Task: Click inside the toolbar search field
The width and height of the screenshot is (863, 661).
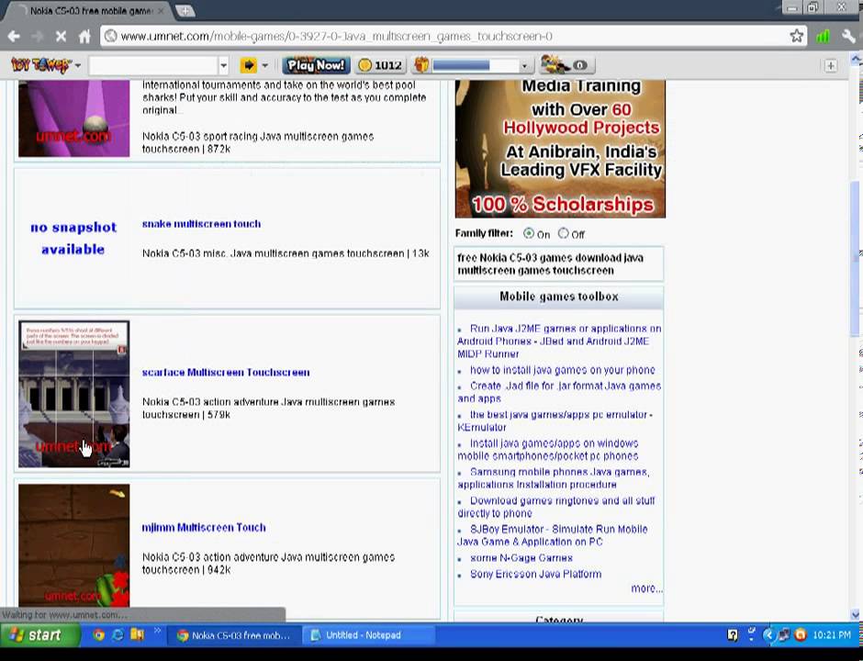Action: pos(153,65)
